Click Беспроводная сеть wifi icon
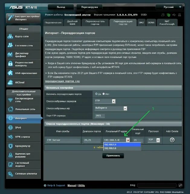Image resolution: width=190 pixels, height=194 pixels. (x=11, y=100)
